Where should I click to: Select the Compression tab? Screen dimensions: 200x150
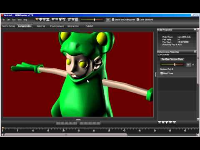point(25,26)
